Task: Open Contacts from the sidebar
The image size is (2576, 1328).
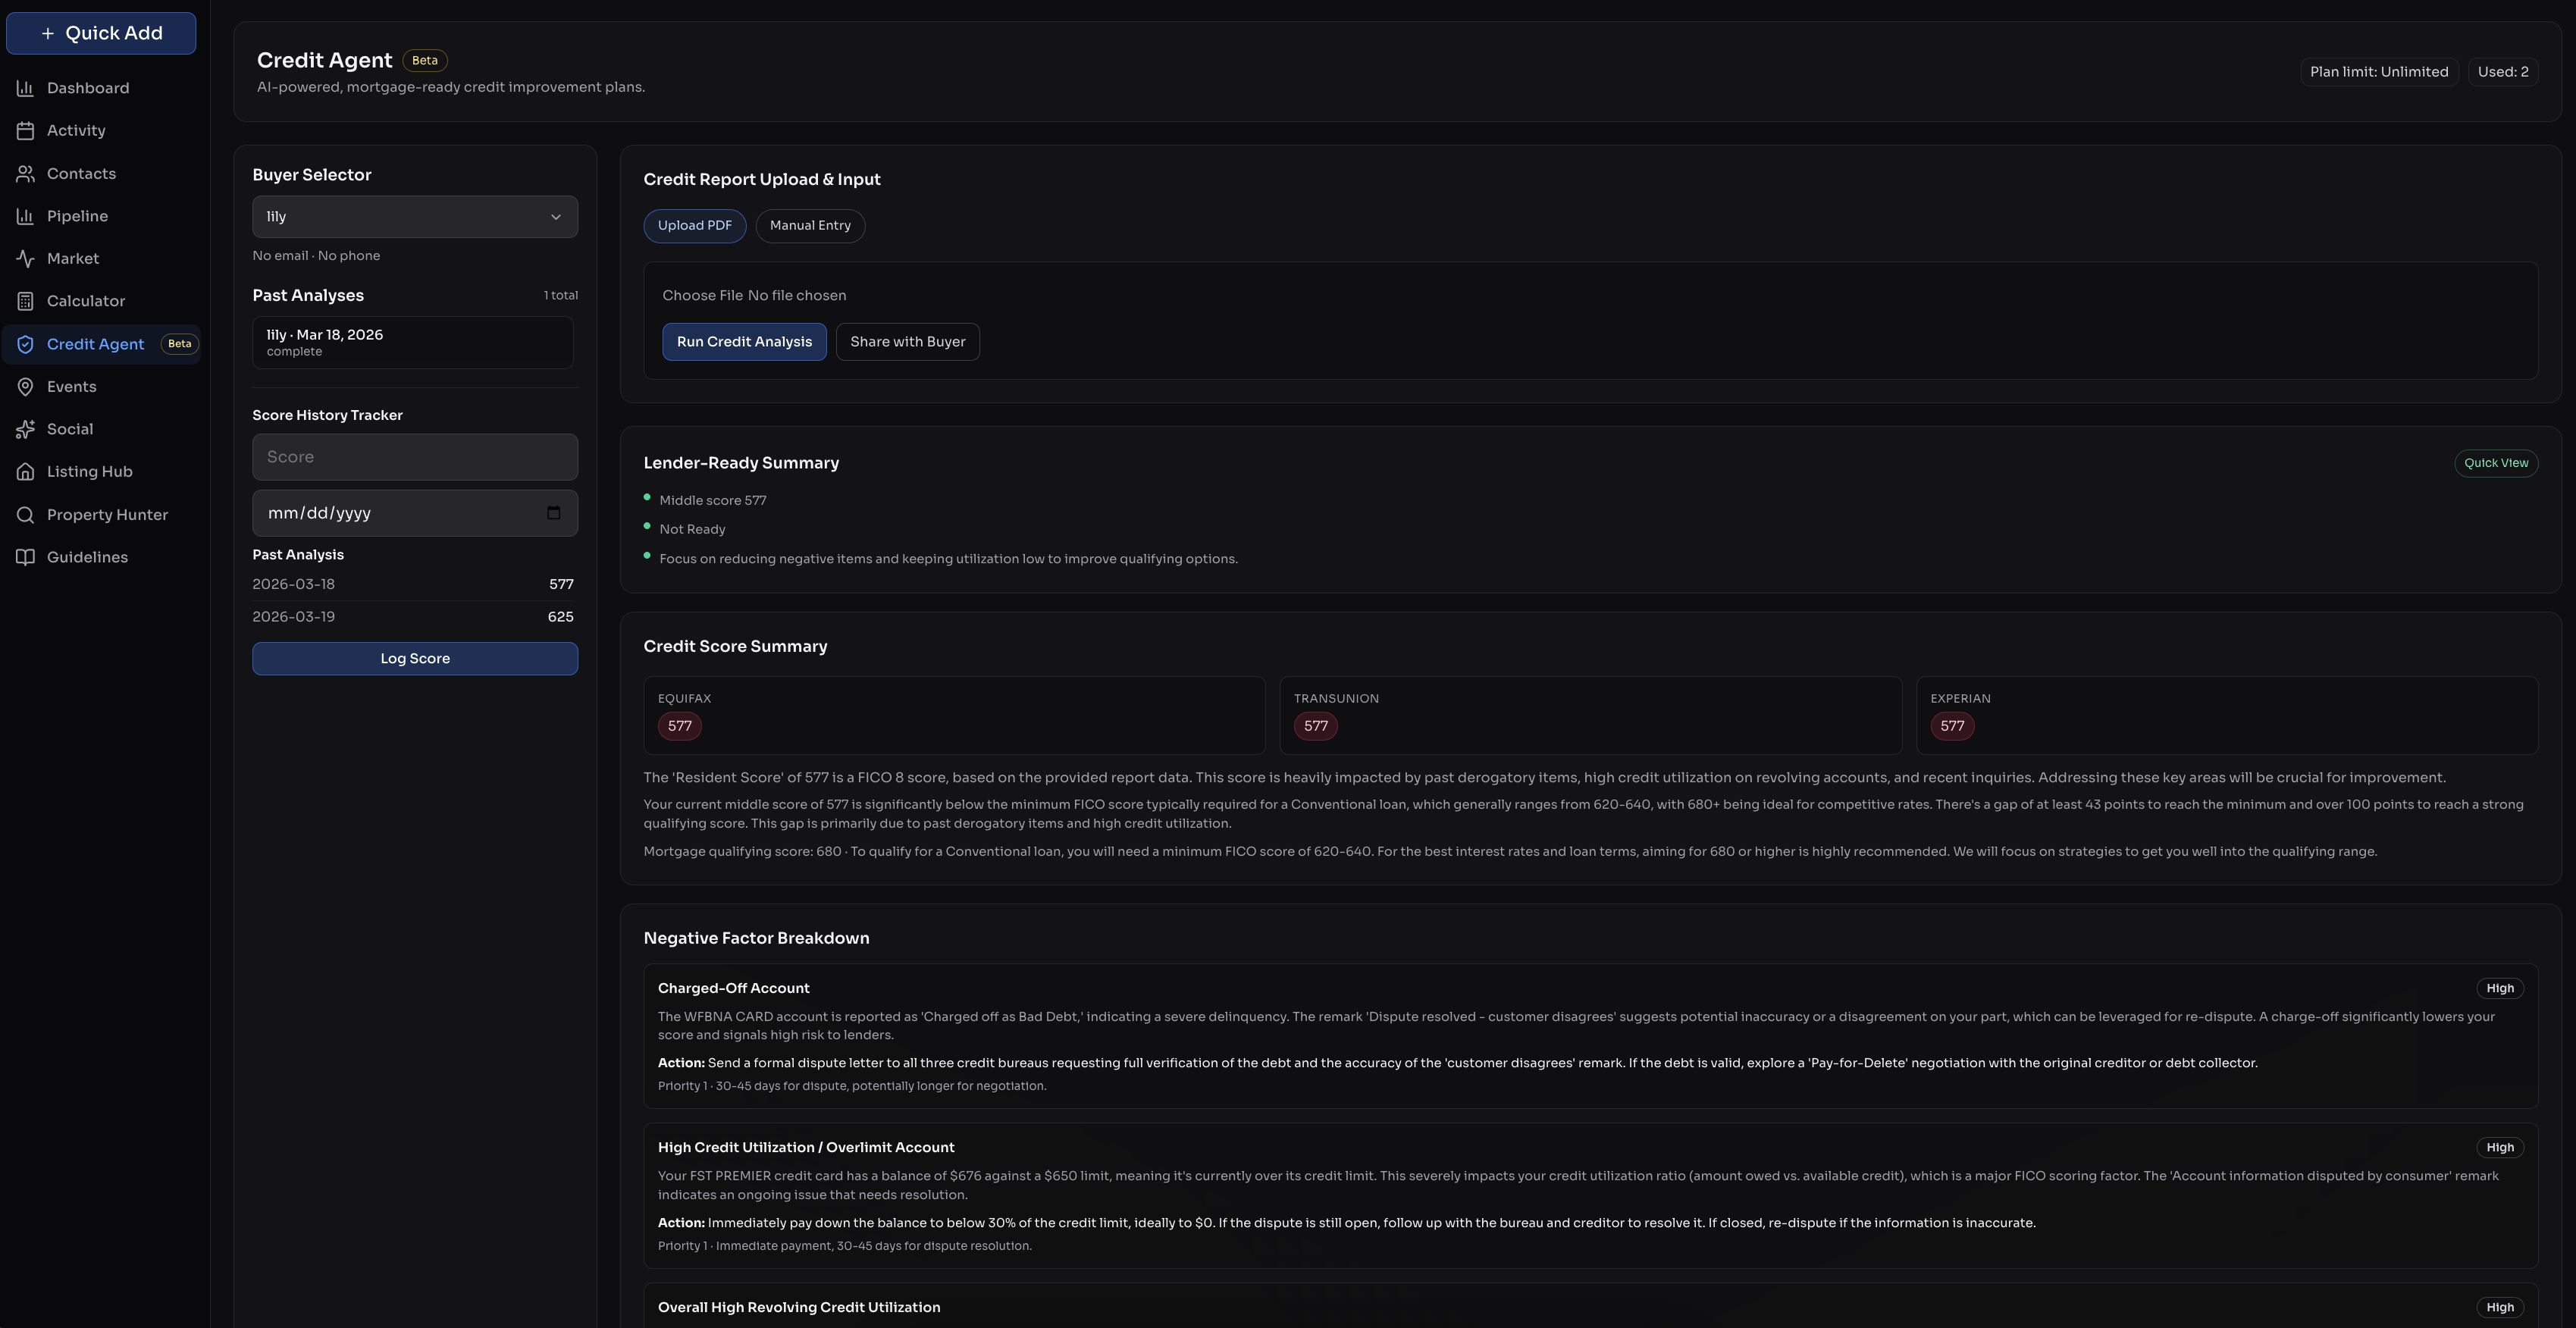Action: (80, 173)
